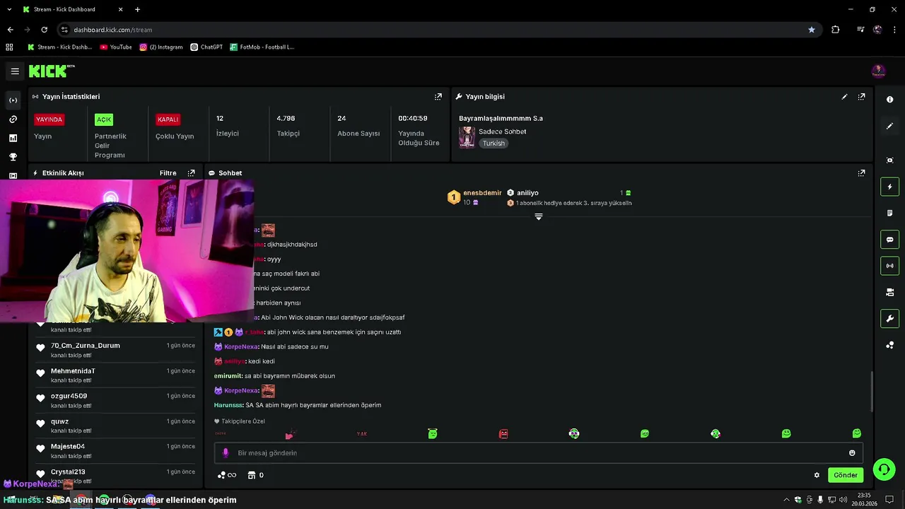Click the Sadece Sohbet category name
This screenshot has width=905, height=509.
(502, 131)
